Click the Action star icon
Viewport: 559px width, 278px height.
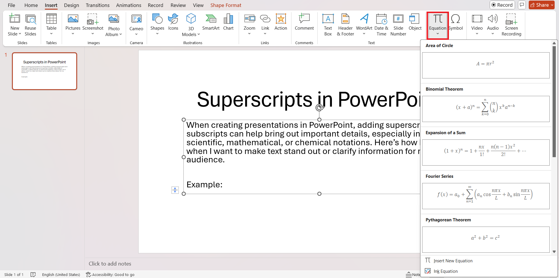(281, 19)
